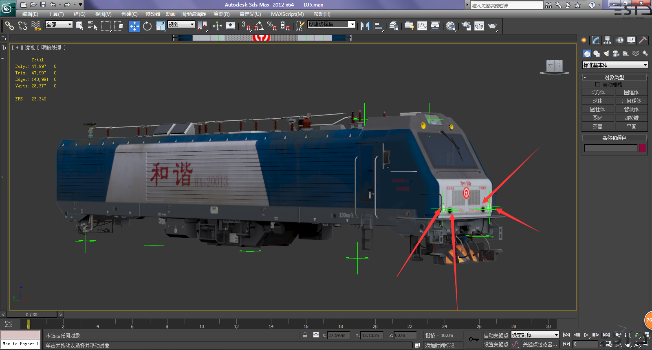This screenshot has height=350, width=652.
Task: Toggle Angle Snap
Action: tap(259, 26)
